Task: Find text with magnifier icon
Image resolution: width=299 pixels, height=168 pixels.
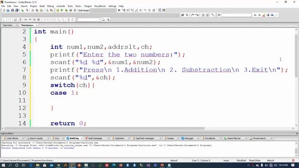Action: 47,10
